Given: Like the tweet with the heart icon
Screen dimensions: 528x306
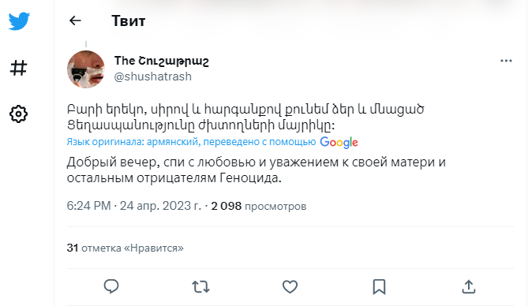Looking at the screenshot, I should point(290,287).
